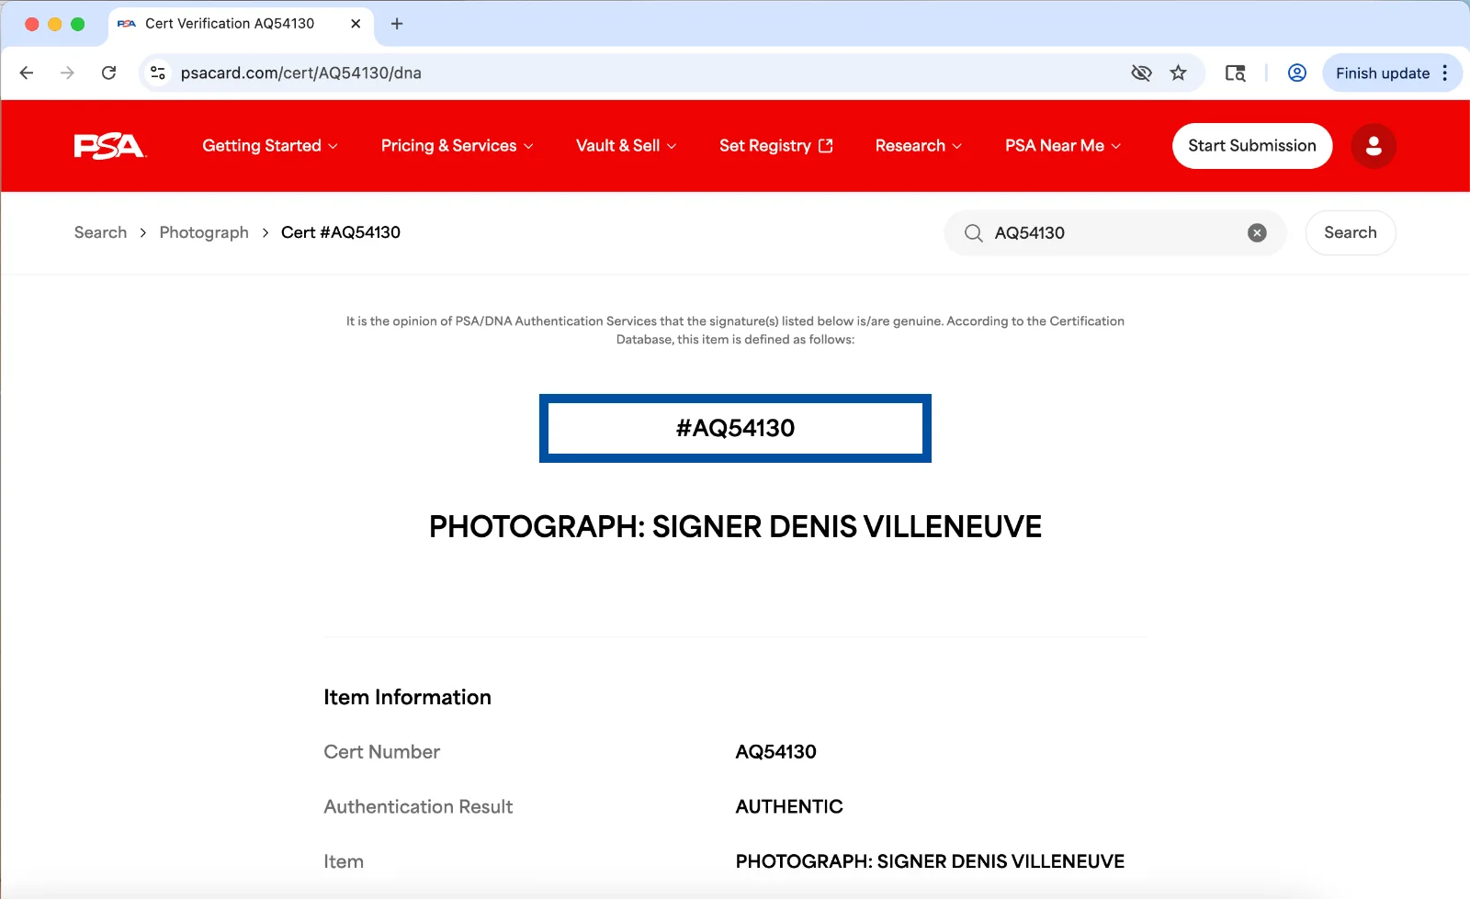Click the browser address bar URL

coord(300,73)
